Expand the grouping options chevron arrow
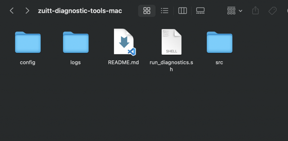 pos(240,11)
